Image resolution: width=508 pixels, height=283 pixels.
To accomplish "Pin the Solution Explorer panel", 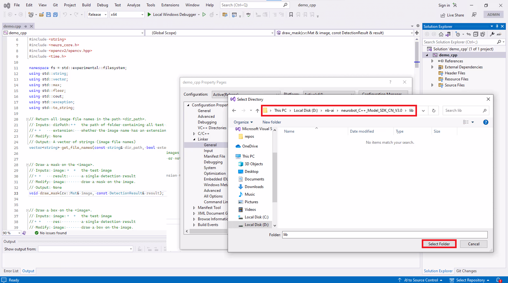I will tap(497, 26).
